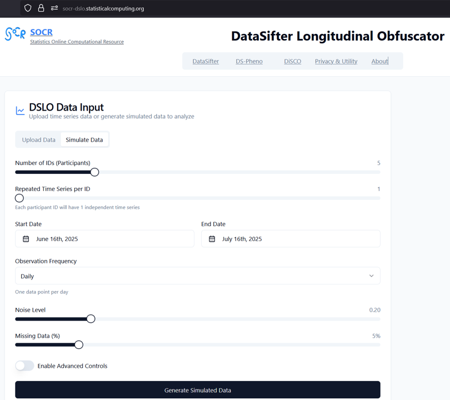The width and height of the screenshot is (450, 400).
Task: Open the DataSifter menu item
Action: click(206, 61)
